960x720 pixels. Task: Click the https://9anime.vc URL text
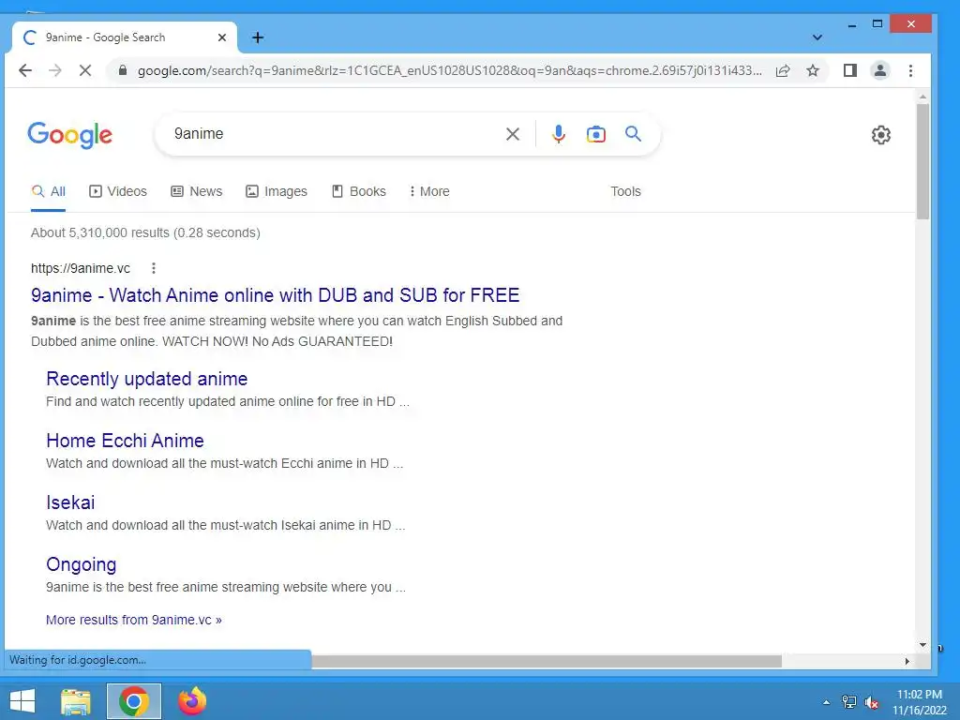tap(81, 268)
